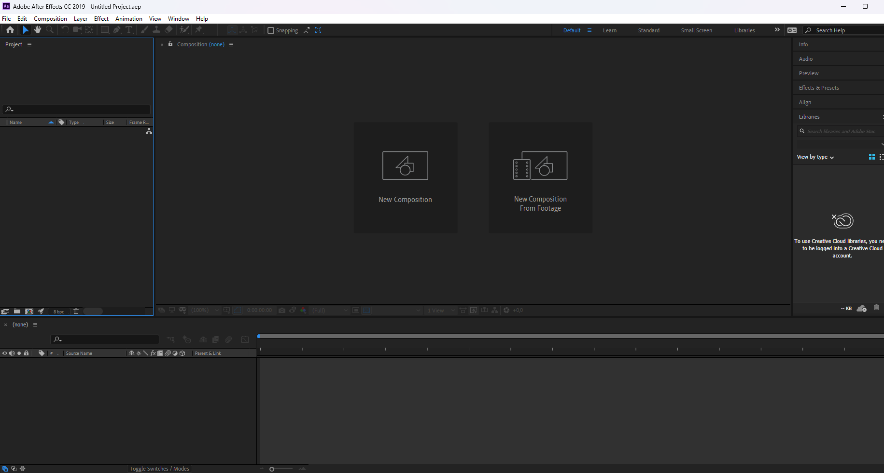Take a snapshot of the composition
This screenshot has height=473, width=884.
click(x=282, y=310)
